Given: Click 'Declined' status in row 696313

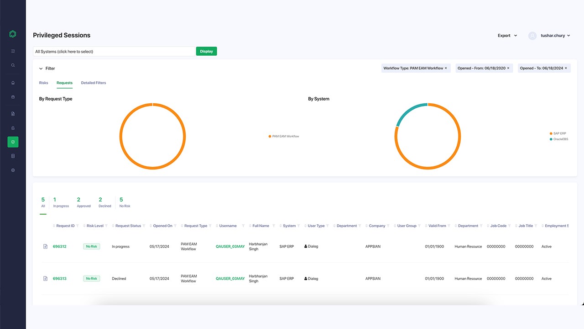Looking at the screenshot, I should click(119, 278).
